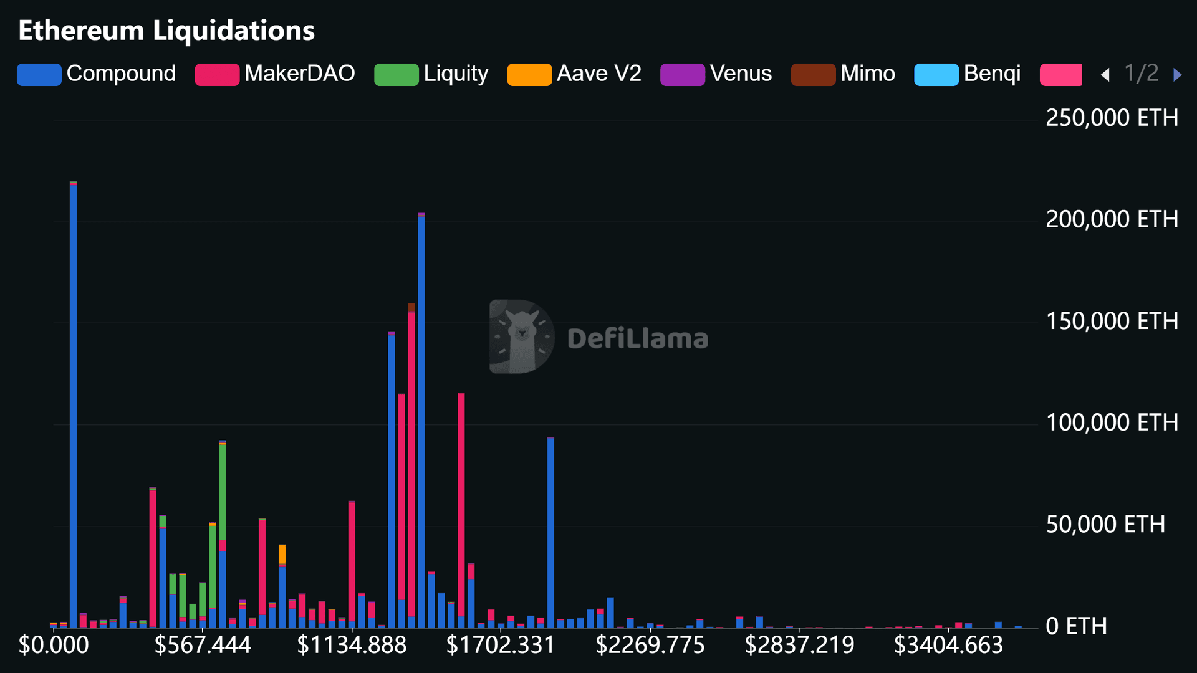Go to previous legend page arrow
This screenshot has height=673, width=1197.
(1105, 75)
